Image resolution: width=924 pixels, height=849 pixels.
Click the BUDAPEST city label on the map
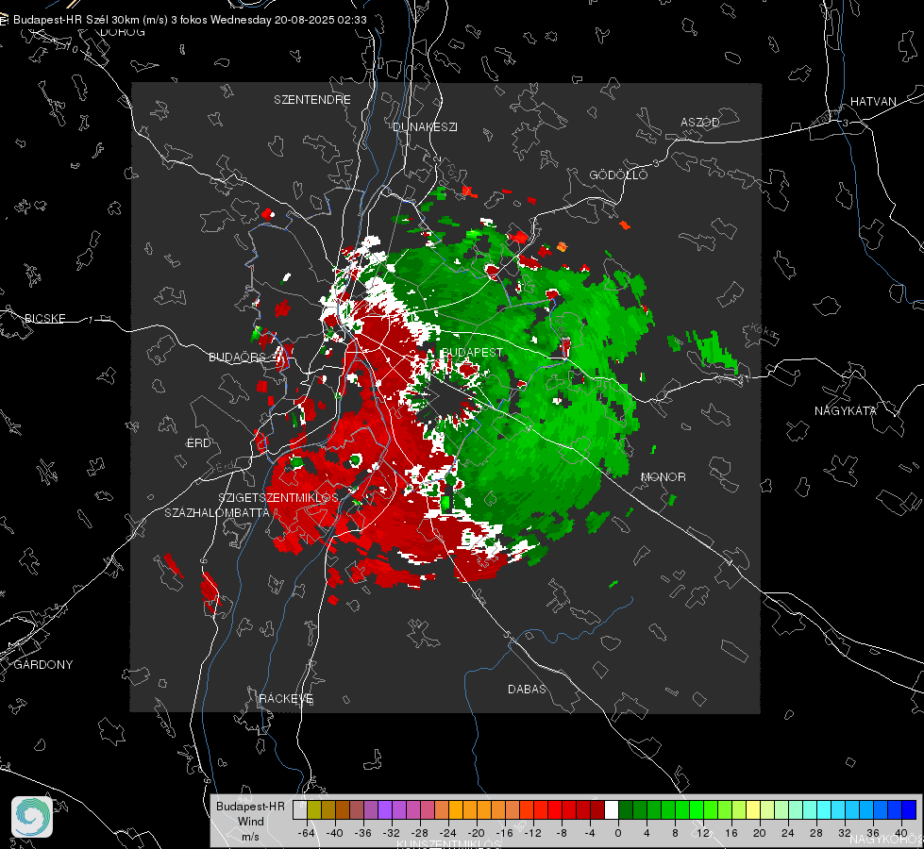(472, 352)
